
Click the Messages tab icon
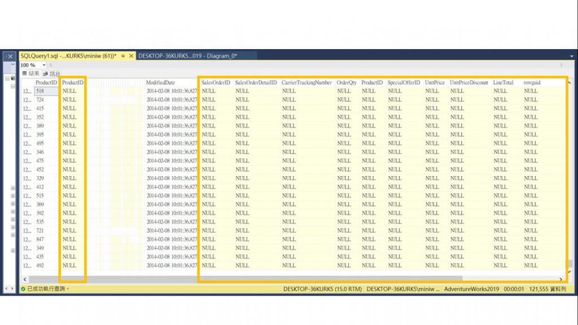[x=45, y=74]
